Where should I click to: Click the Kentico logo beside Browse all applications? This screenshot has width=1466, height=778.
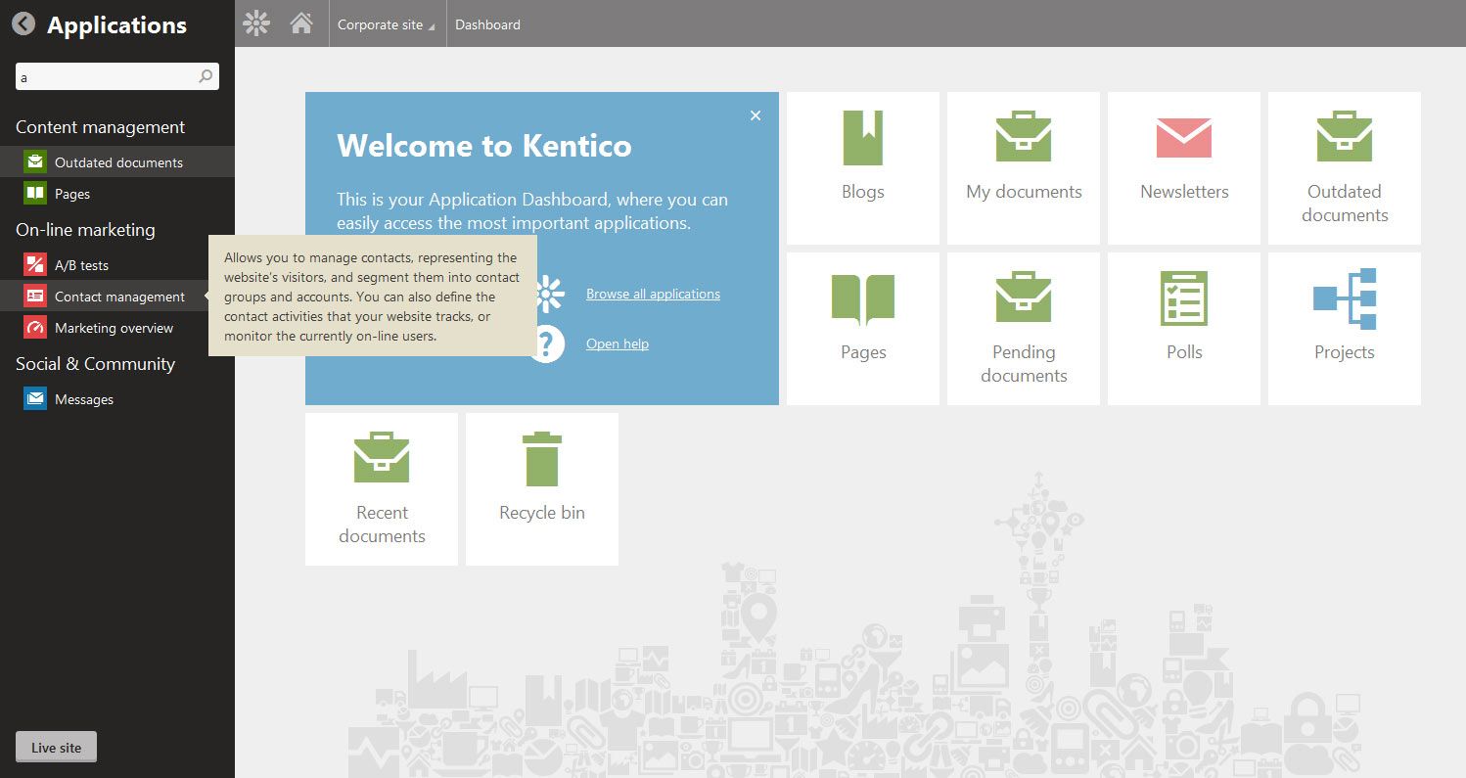click(x=549, y=294)
